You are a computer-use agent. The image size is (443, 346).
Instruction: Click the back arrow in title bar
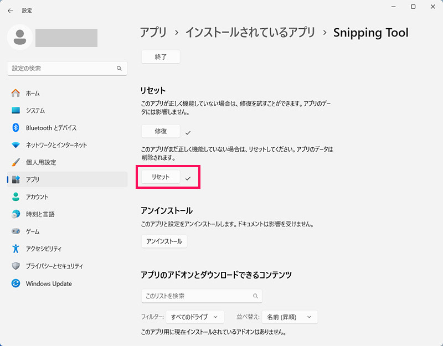(10, 11)
